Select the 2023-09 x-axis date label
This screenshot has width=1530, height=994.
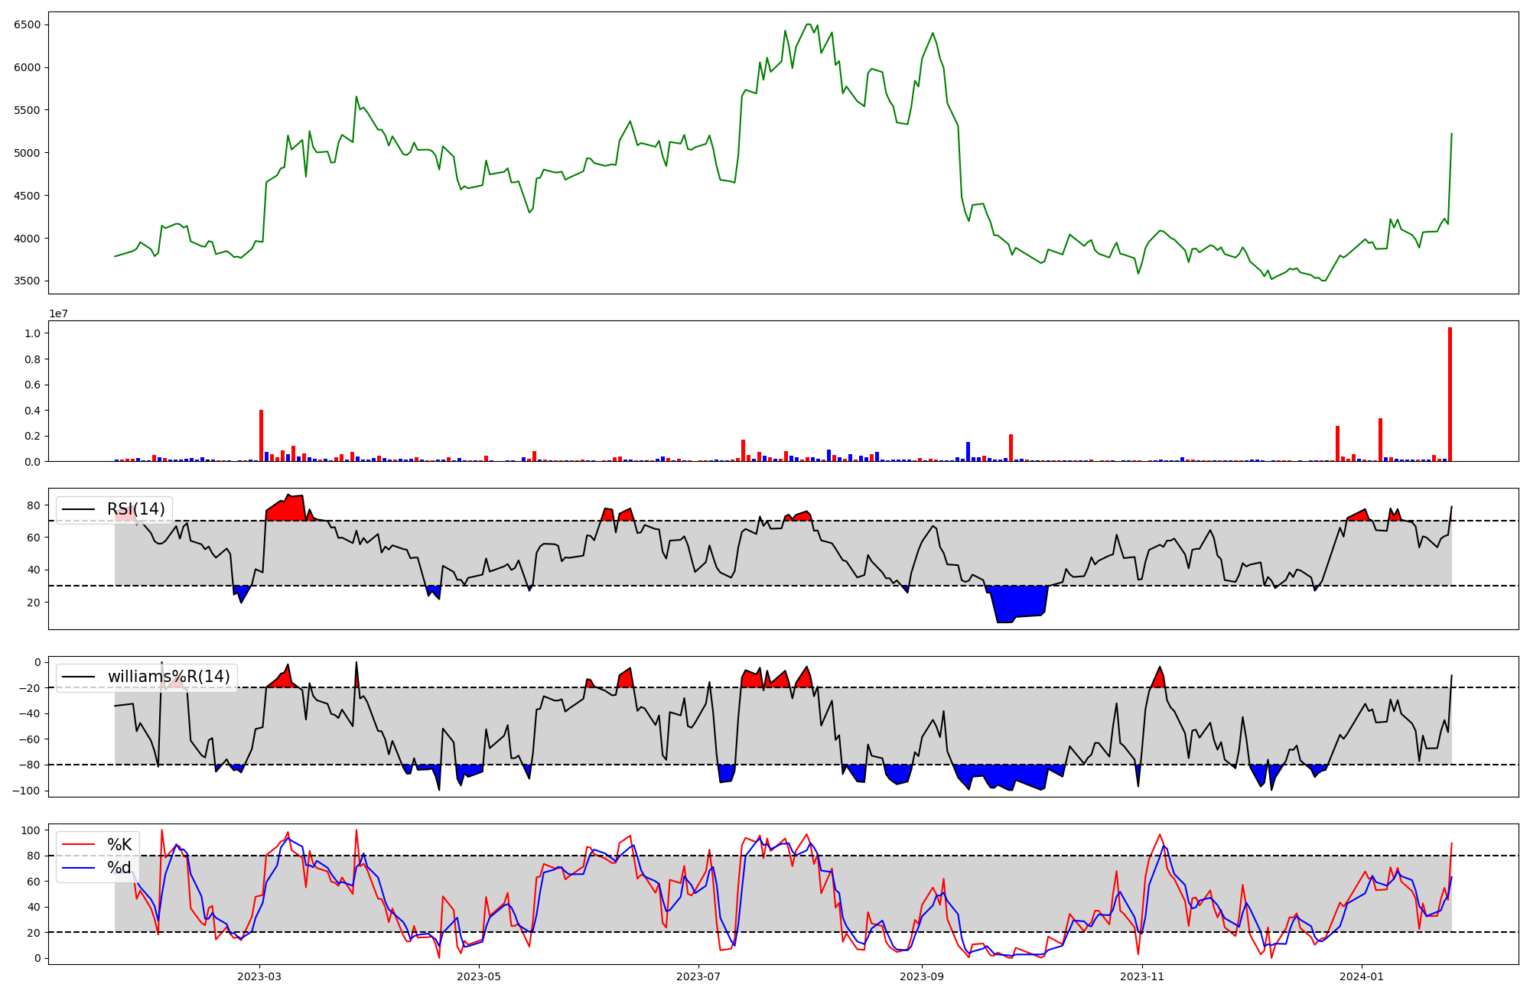[x=922, y=976]
